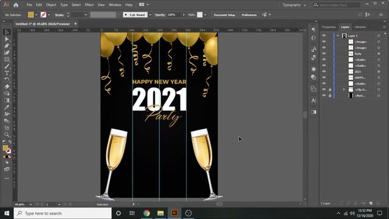Image resolution: width=389 pixels, height=219 pixels.
Task: Open the Effect menu
Action: [89, 5]
